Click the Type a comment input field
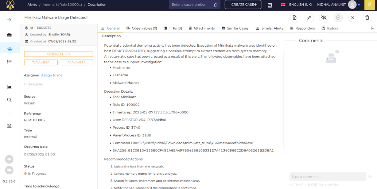 coord(327,177)
